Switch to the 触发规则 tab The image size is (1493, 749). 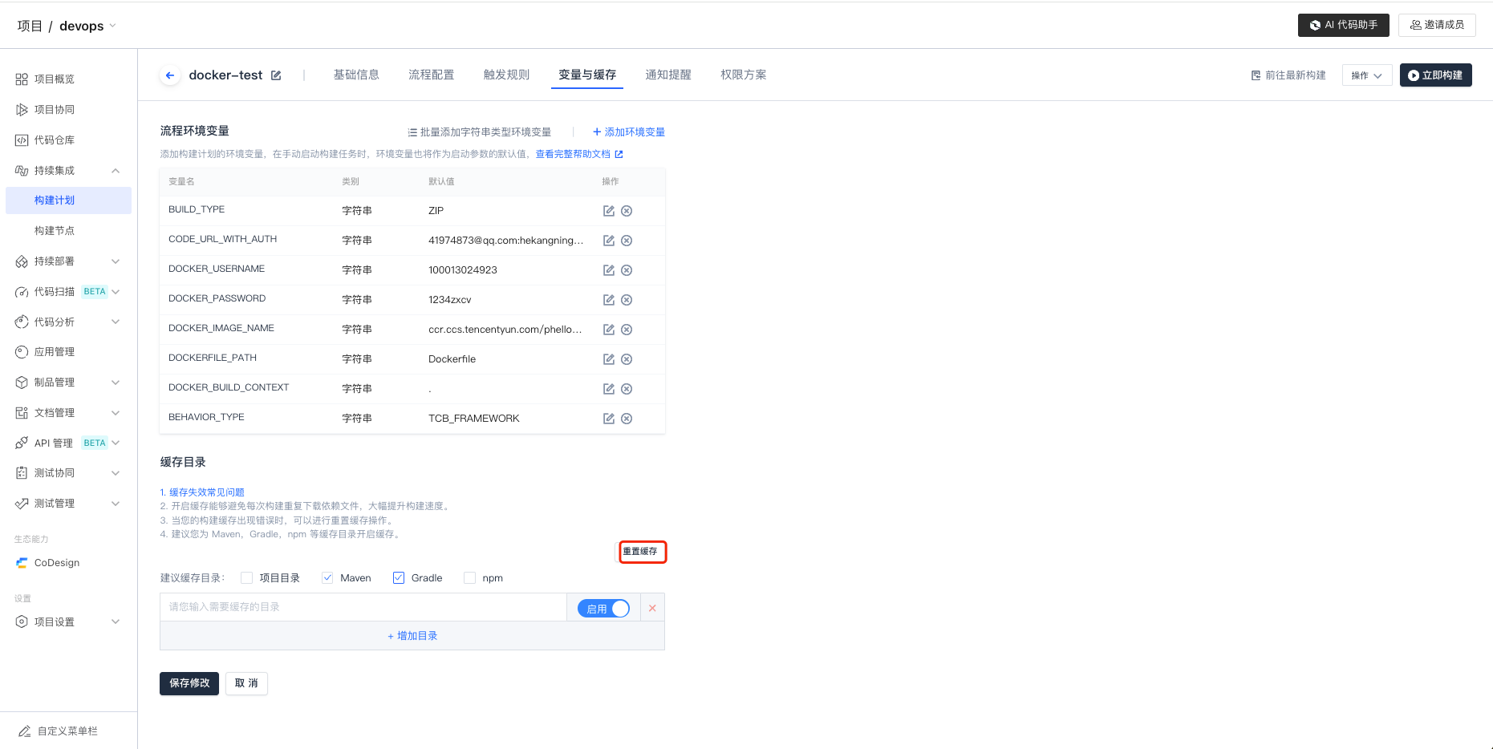[x=506, y=75]
